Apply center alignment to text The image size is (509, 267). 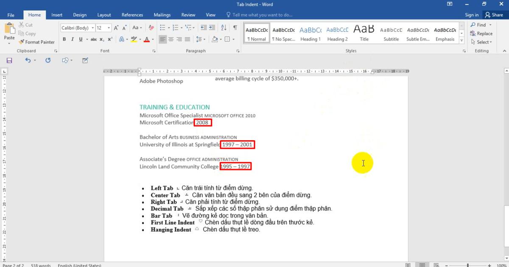click(x=171, y=39)
